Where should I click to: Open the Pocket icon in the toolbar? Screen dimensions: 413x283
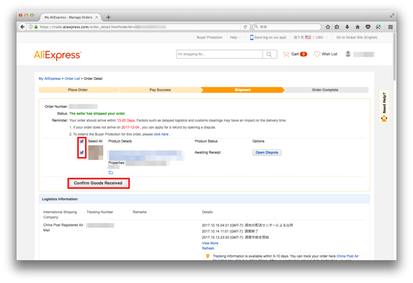[368, 27]
